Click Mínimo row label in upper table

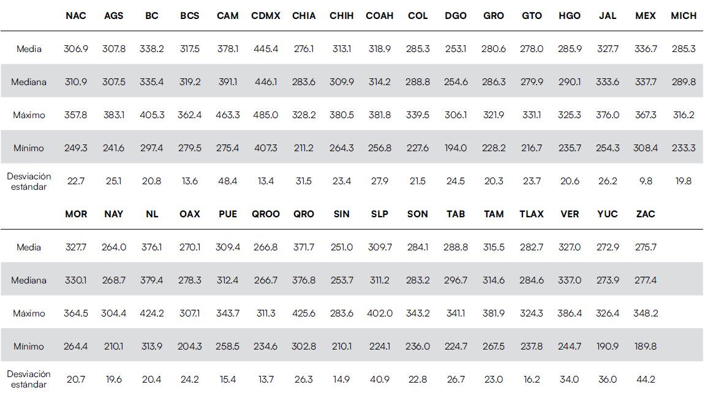(x=29, y=148)
